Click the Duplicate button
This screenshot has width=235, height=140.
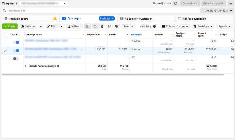(x=28, y=26)
